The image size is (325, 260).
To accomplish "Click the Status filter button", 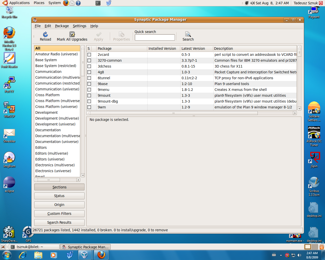I will [x=59, y=196].
